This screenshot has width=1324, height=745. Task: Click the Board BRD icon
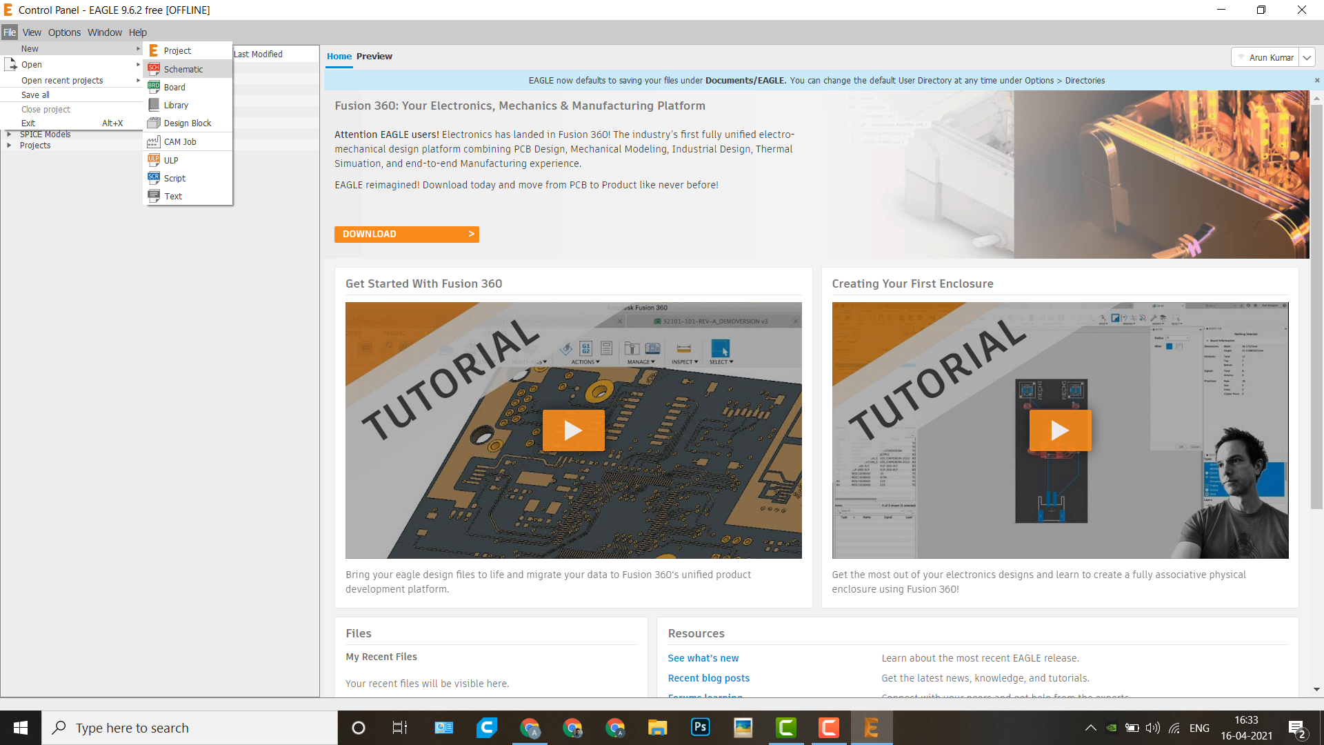point(154,87)
